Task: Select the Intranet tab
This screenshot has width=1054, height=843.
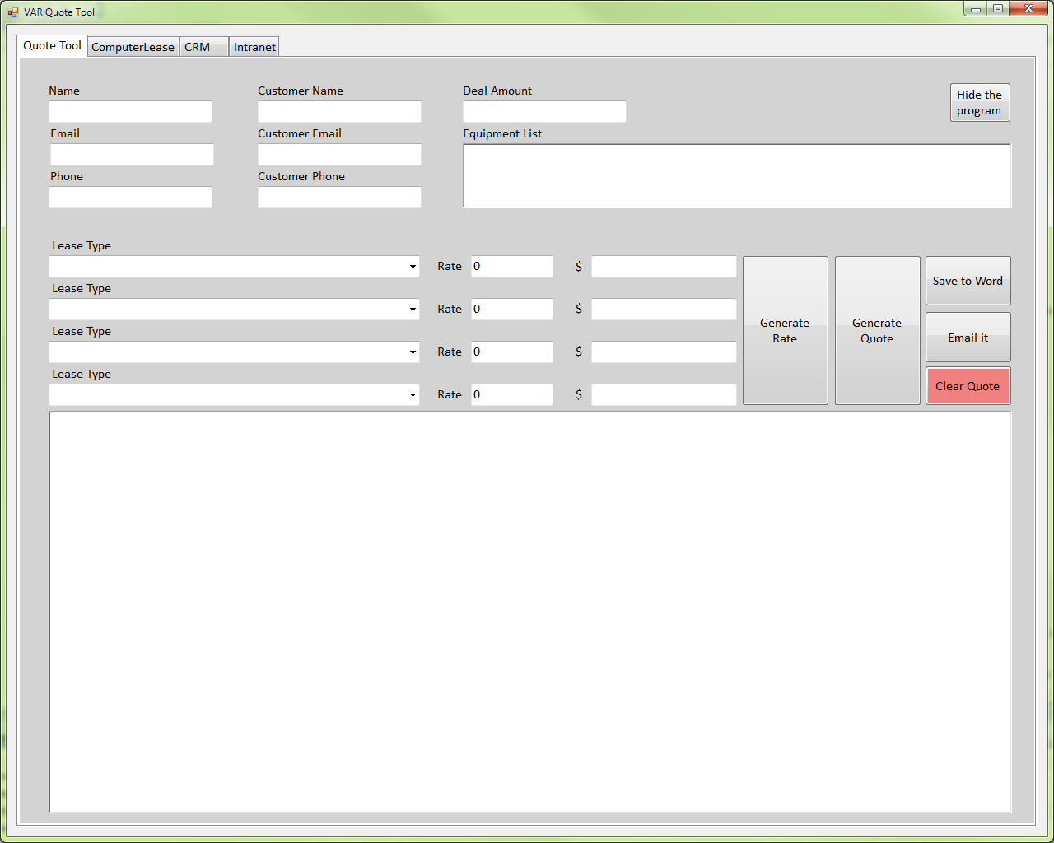Action: [254, 47]
